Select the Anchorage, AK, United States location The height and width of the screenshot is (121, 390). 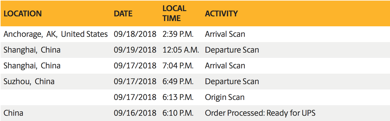[56, 34]
